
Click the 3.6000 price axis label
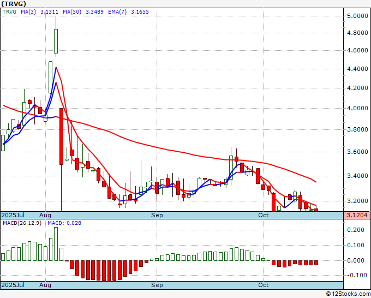(x=357, y=152)
